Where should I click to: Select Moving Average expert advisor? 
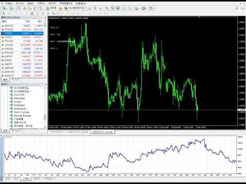point(20,116)
